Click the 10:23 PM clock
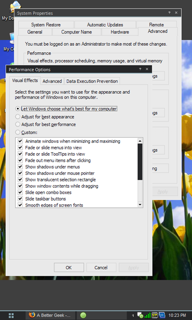This screenshot has height=320, width=192. tap(177, 315)
